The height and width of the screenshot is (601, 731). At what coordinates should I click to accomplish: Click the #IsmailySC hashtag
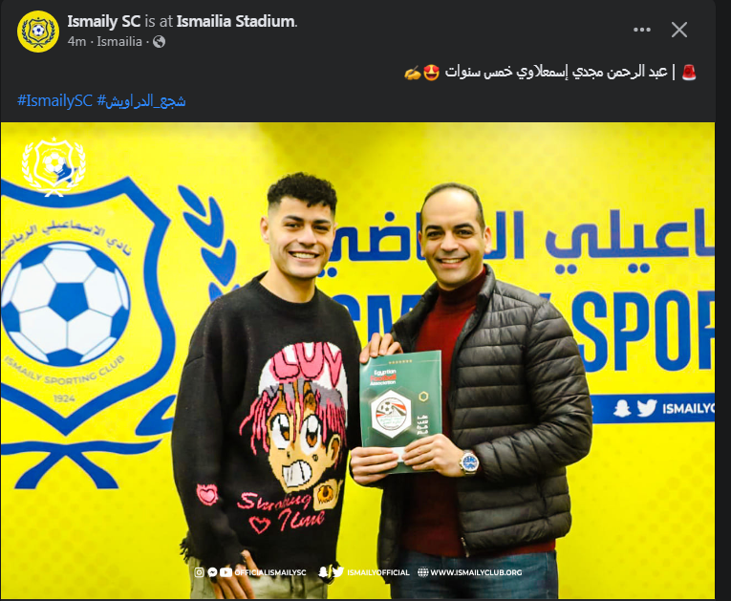tap(54, 100)
